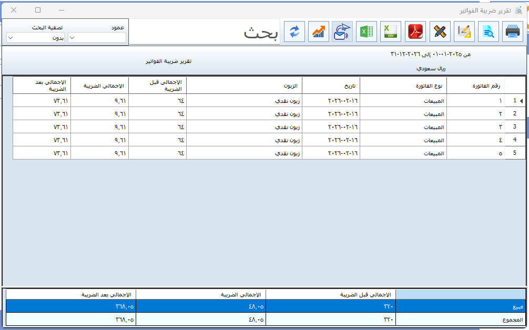Open the chart statistics icon
Image resolution: width=529 pixels, height=330 pixels.
[x=318, y=31]
